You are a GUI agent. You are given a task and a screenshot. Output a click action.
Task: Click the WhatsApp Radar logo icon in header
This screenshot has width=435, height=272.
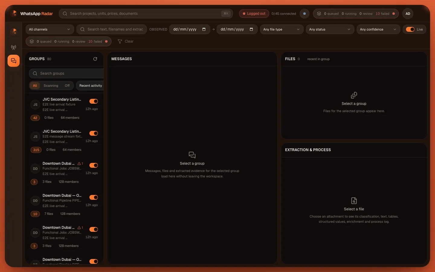click(x=14, y=14)
